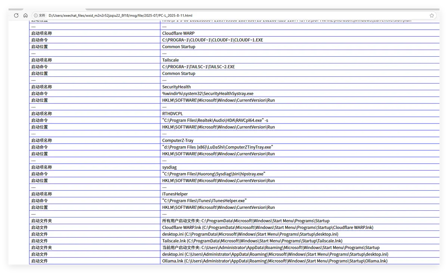Image resolution: width=448 pixels, height=273 pixels.
Task: Click Common Startup below the TAILSC~2.EXE command
Action: [178, 73]
